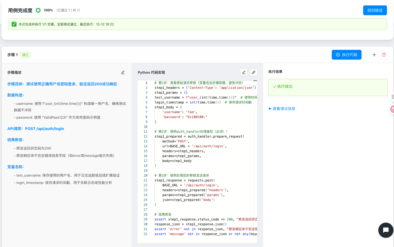The width and height of the screenshot is (394, 247).
Task: Click the login_timestamp variable description line
Action: (63, 183)
